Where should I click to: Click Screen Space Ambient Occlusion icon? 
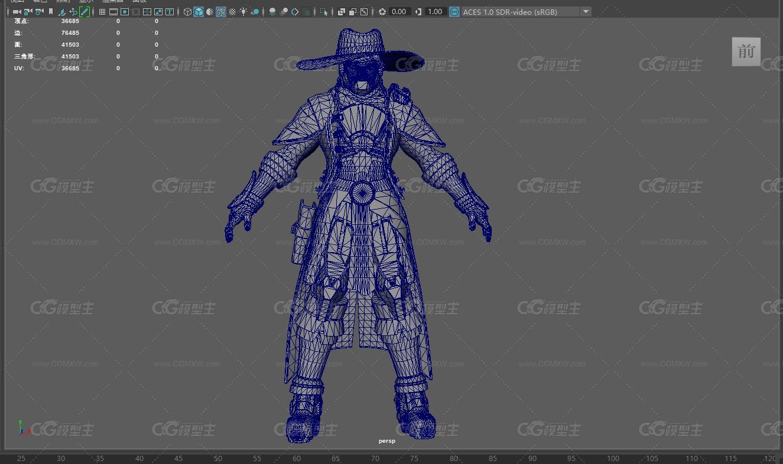(272, 12)
